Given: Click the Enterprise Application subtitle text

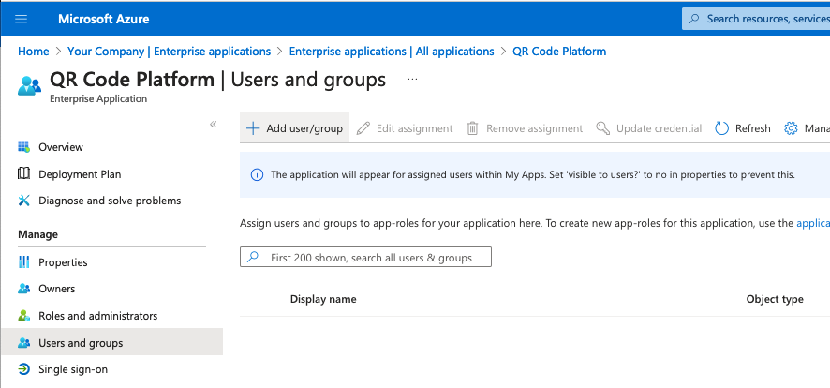Looking at the screenshot, I should [x=98, y=98].
